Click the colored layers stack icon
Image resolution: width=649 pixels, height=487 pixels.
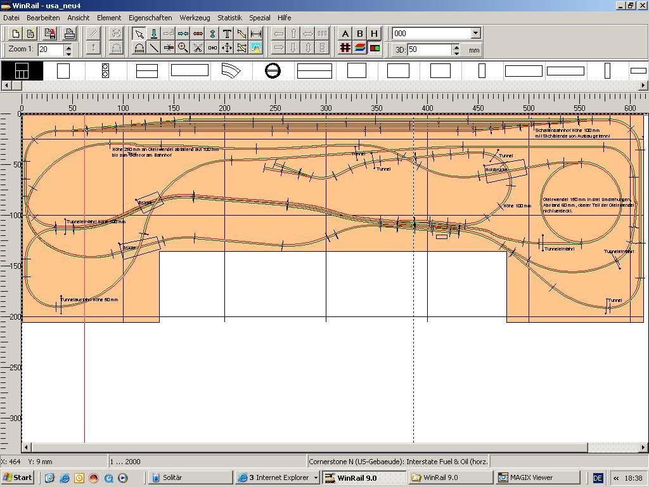click(359, 48)
